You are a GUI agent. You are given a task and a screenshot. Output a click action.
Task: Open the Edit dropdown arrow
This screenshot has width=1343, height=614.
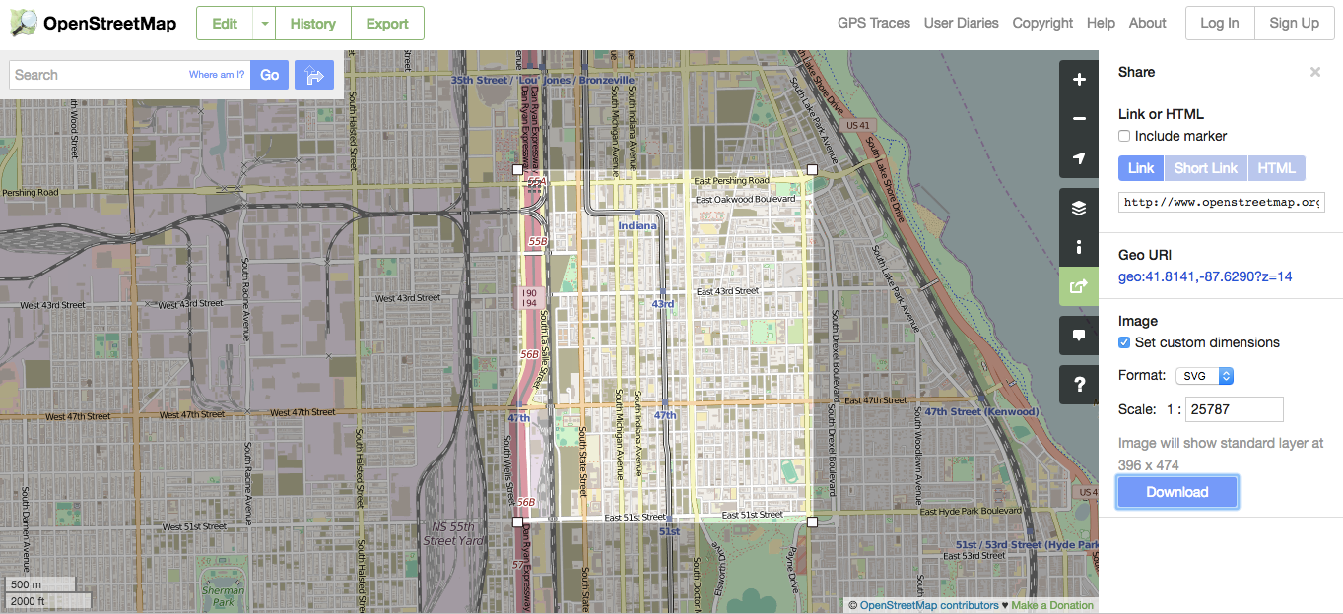[x=264, y=24]
